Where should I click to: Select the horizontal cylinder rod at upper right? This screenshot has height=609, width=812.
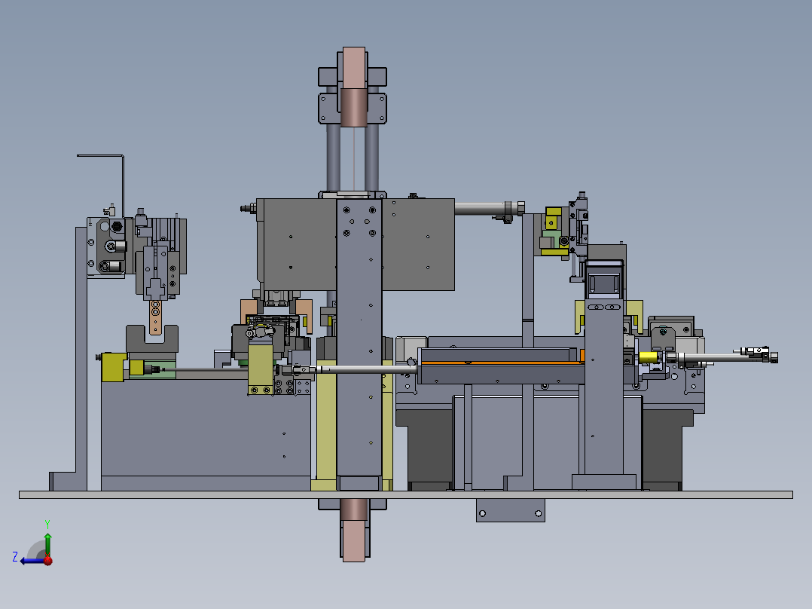(x=480, y=208)
